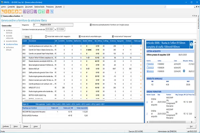Click the end date field 31/12/2024
This screenshot has width=200, height=133.
(x=61, y=29)
